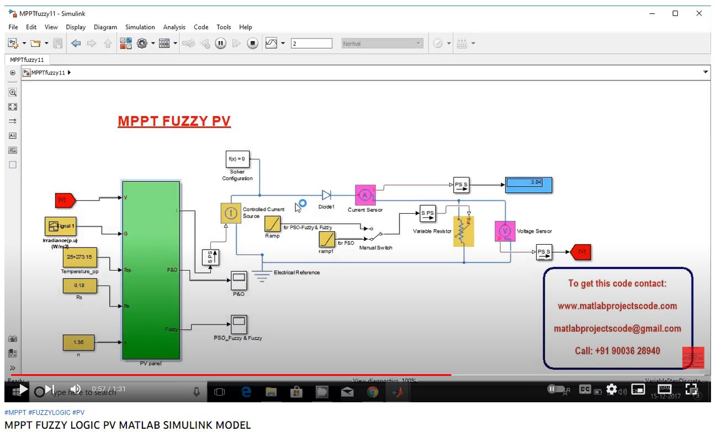Image resolution: width=716 pixels, height=437 pixels.
Task: Toggle YouTube autoplay switch
Action: pyautogui.click(x=556, y=390)
